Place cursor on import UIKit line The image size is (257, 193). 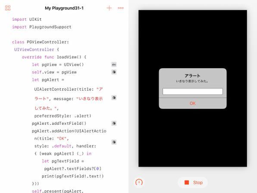click(27, 19)
